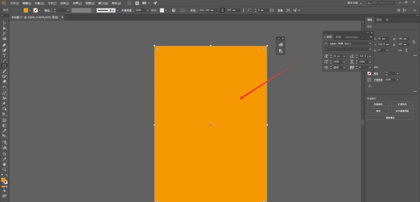The image size is (420, 202).
Task: Flip selection vertically in Properties panel
Action: [x=406, y=50]
